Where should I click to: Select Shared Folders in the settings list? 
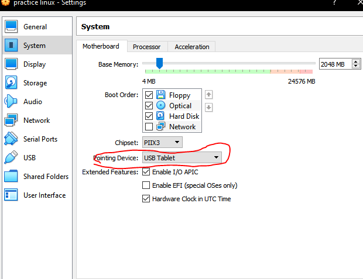(x=37, y=177)
